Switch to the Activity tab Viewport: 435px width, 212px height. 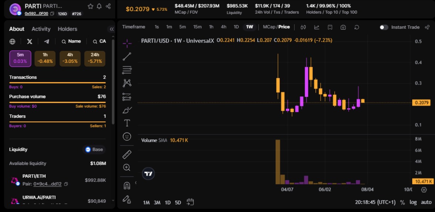click(x=41, y=29)
